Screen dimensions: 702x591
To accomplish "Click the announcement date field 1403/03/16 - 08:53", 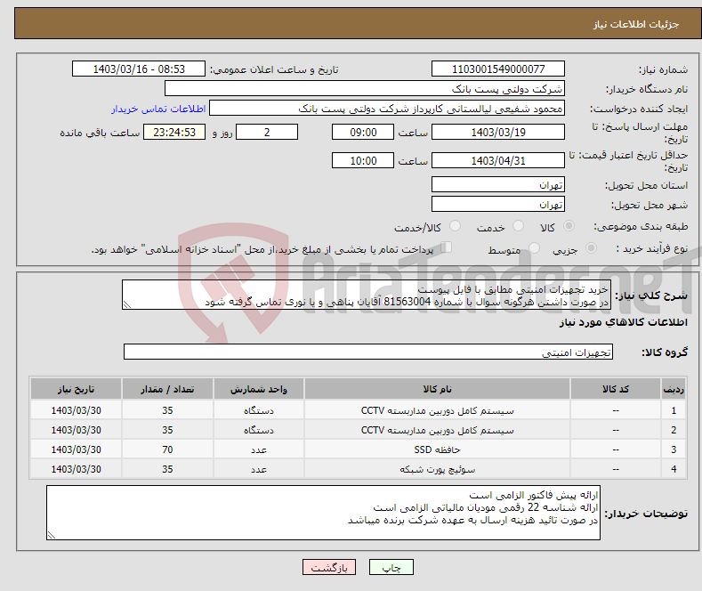I will tap(139, 69).
